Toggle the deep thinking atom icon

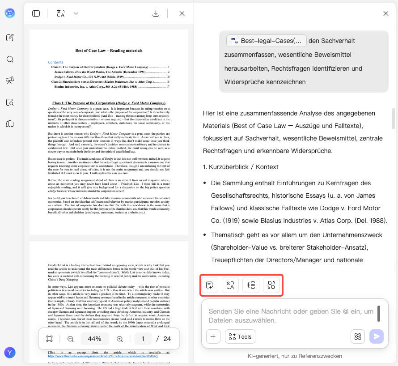(358, 336)
